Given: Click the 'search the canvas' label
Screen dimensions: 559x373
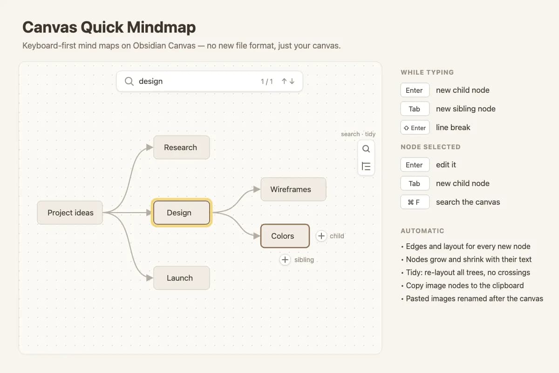Looking at the screenshot, I should 468,202.
